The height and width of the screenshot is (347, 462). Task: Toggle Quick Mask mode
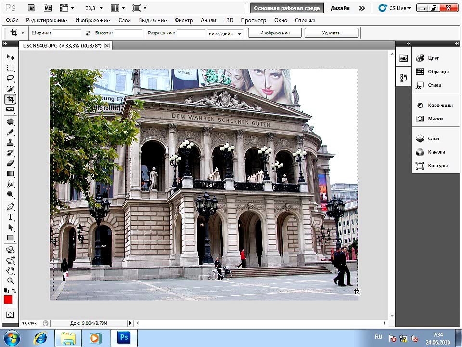10,315
